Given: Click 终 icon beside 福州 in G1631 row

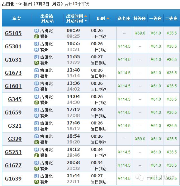Looking at the screenshot, I should click(36, 63).
